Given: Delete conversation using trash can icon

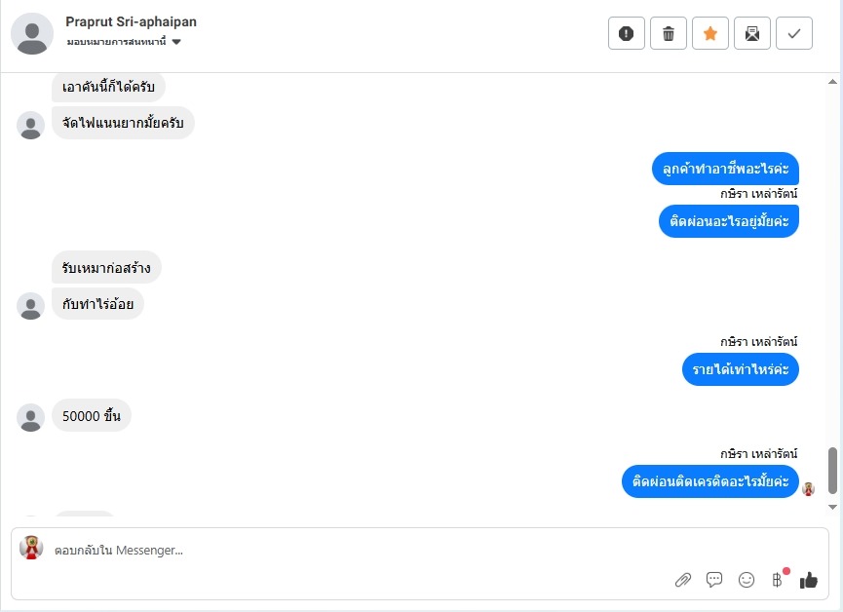Looking at the screenshot, I should point(669,33).
